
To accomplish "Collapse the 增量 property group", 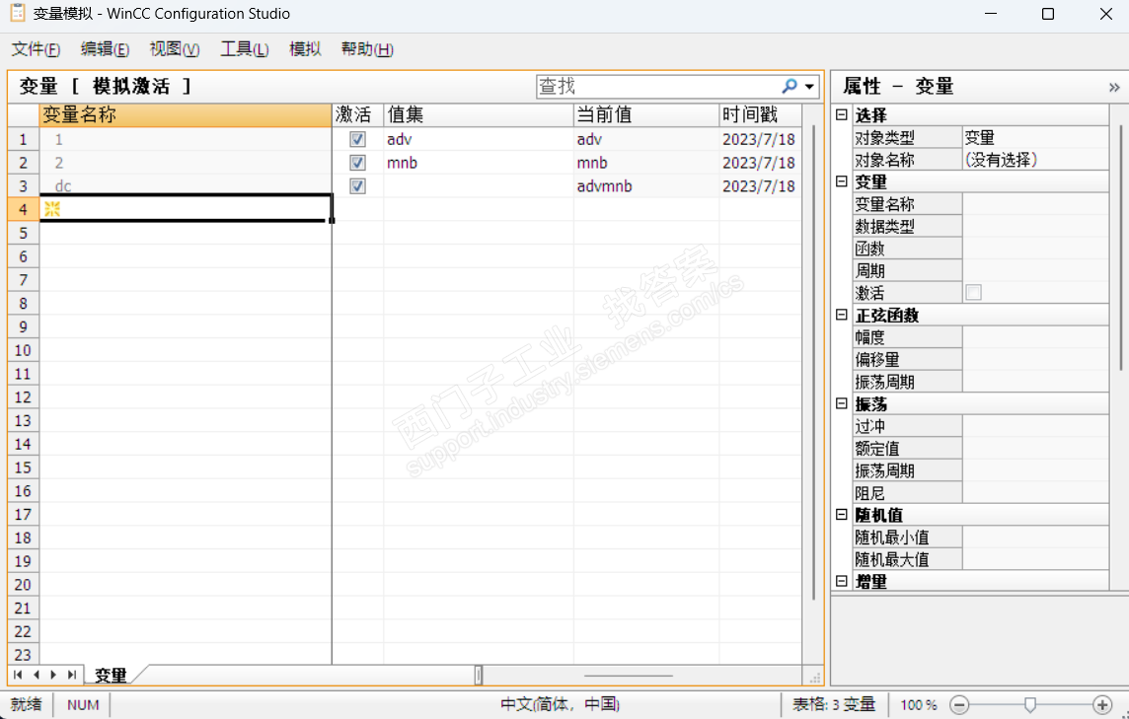I will [841, 581].
